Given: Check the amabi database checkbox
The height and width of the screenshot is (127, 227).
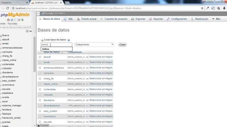Looking at the screenshot, I should [x=40, y=62].
